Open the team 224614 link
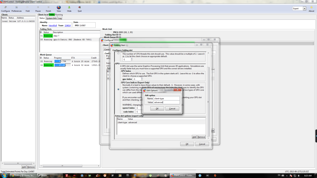This screenshot has height=178, width=317. tap(67, 25)
